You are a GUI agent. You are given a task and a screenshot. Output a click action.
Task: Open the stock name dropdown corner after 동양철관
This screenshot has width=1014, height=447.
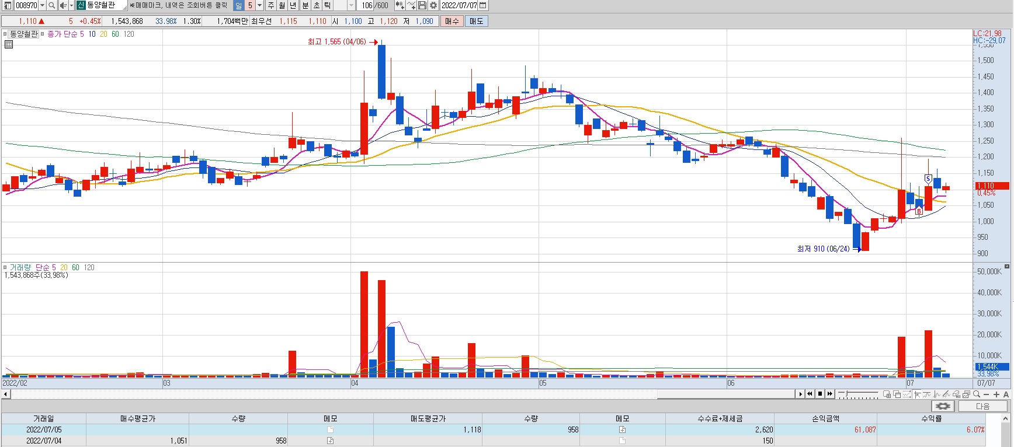click(x=124, y=8)
